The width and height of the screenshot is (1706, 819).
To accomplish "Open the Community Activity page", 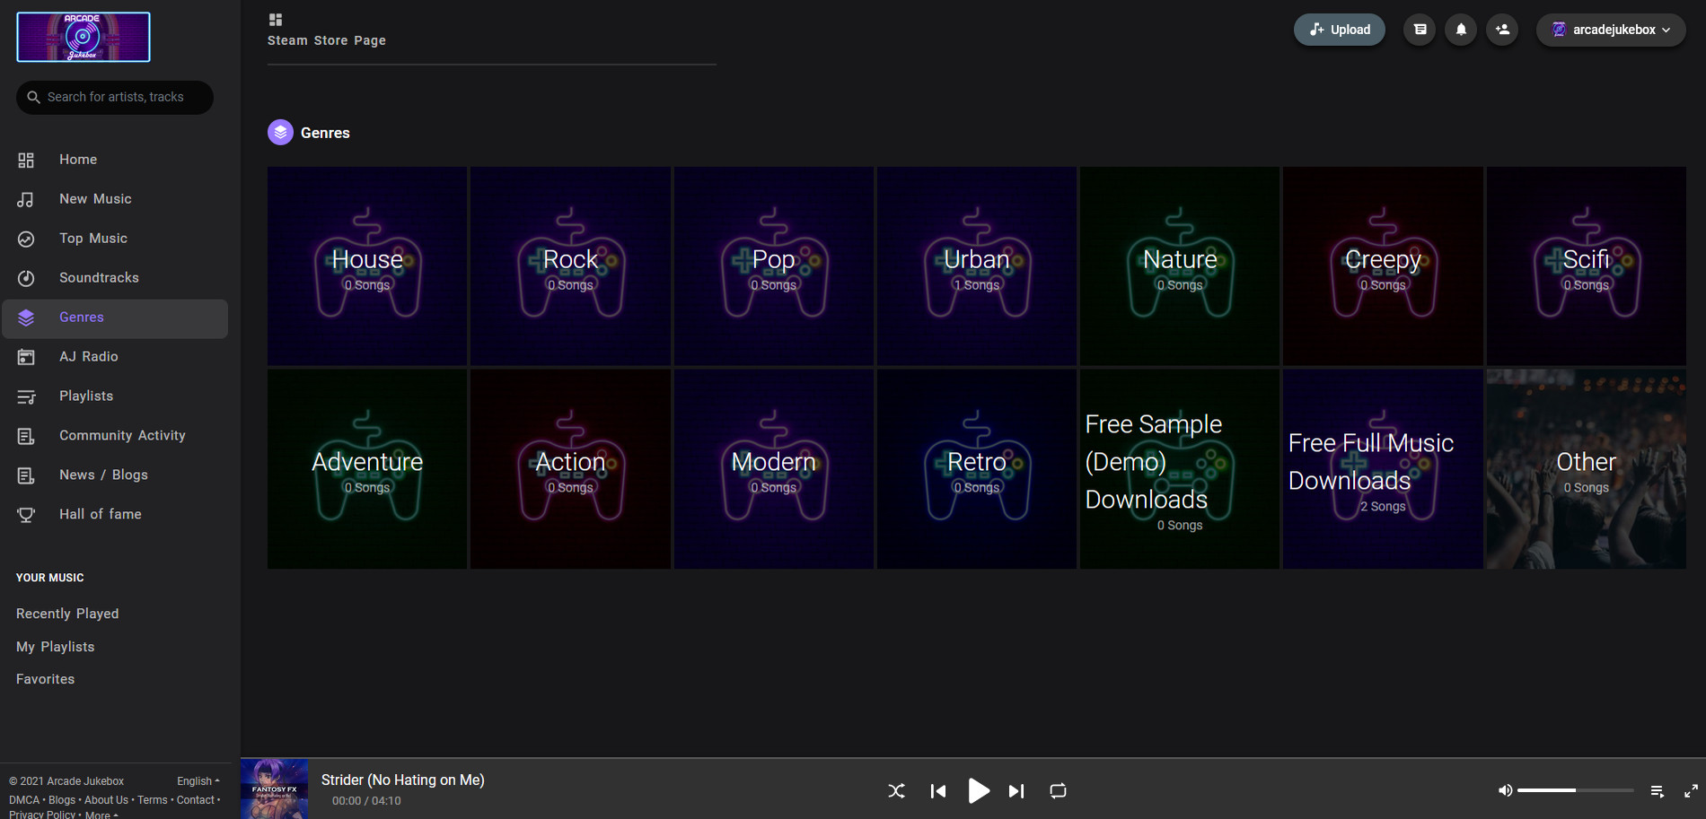I will coord(122,435).
